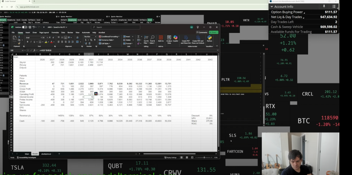Click Delete in the Cells group

click(127, 40)
